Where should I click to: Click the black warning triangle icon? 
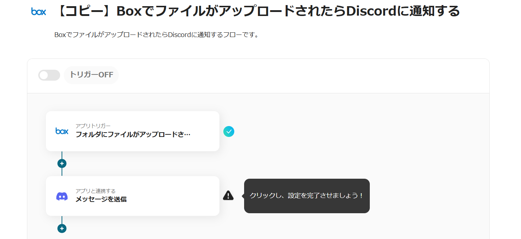point(228,195)
